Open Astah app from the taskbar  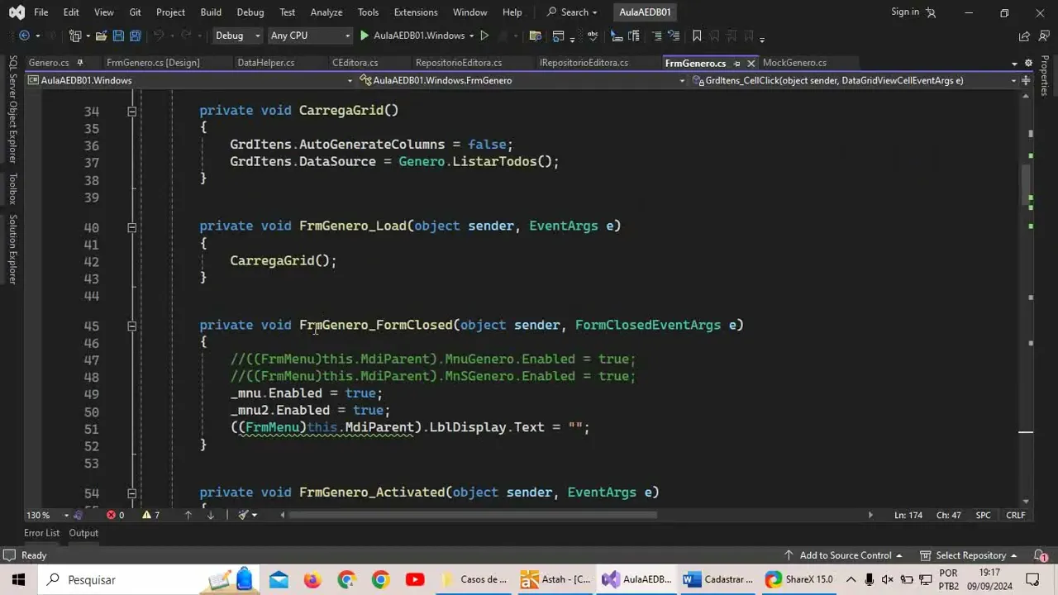(x=555, y=579)
